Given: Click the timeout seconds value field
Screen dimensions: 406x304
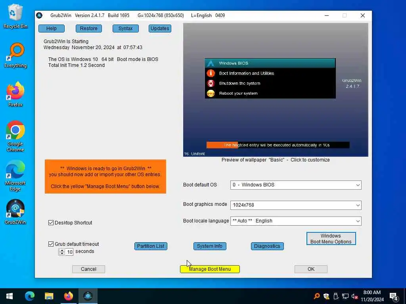Looking at the screenshot, I should click(69, 252).
